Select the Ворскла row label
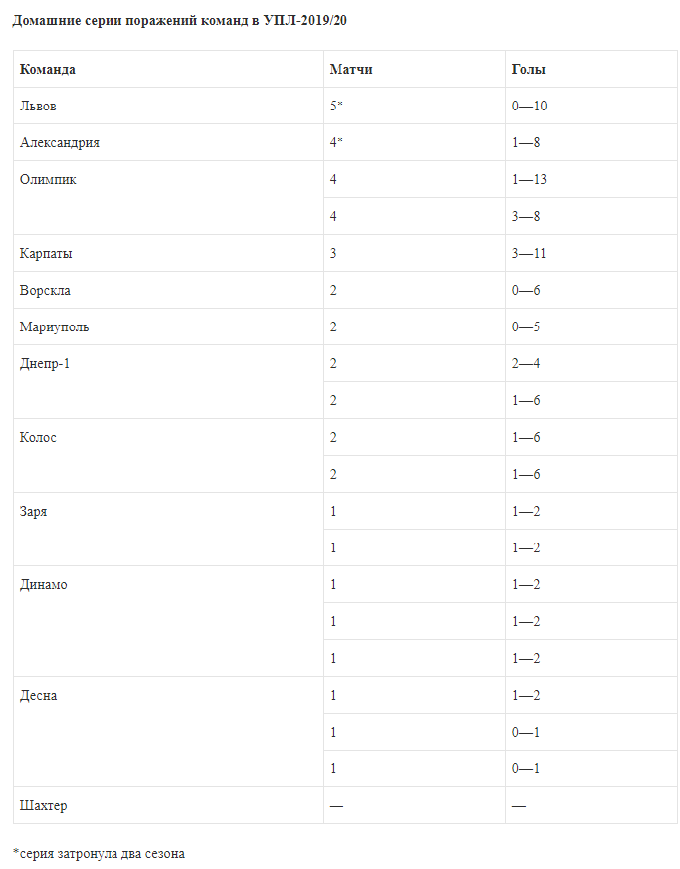680x869 pixels. (x=45, y=290)
